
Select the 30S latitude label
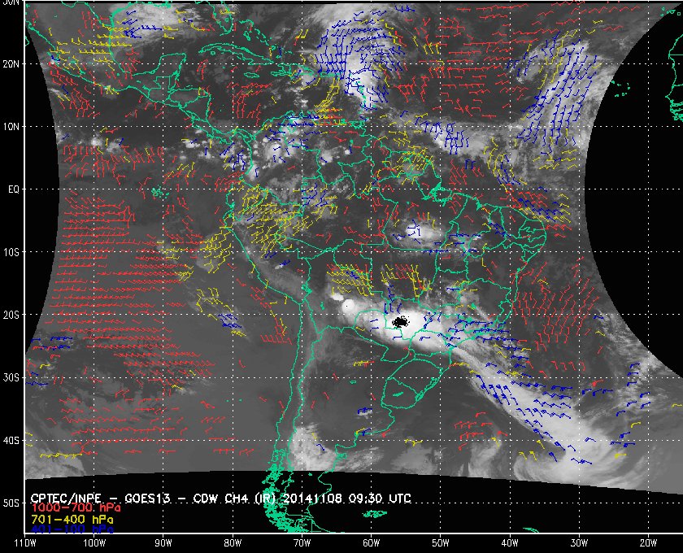pos(11,377)
